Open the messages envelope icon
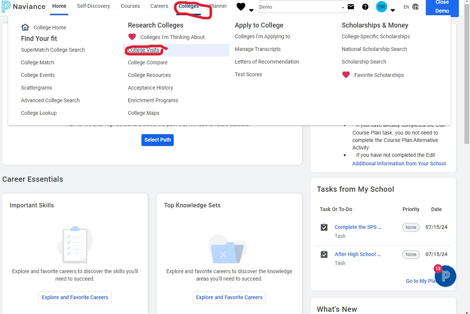 (350, 7)
